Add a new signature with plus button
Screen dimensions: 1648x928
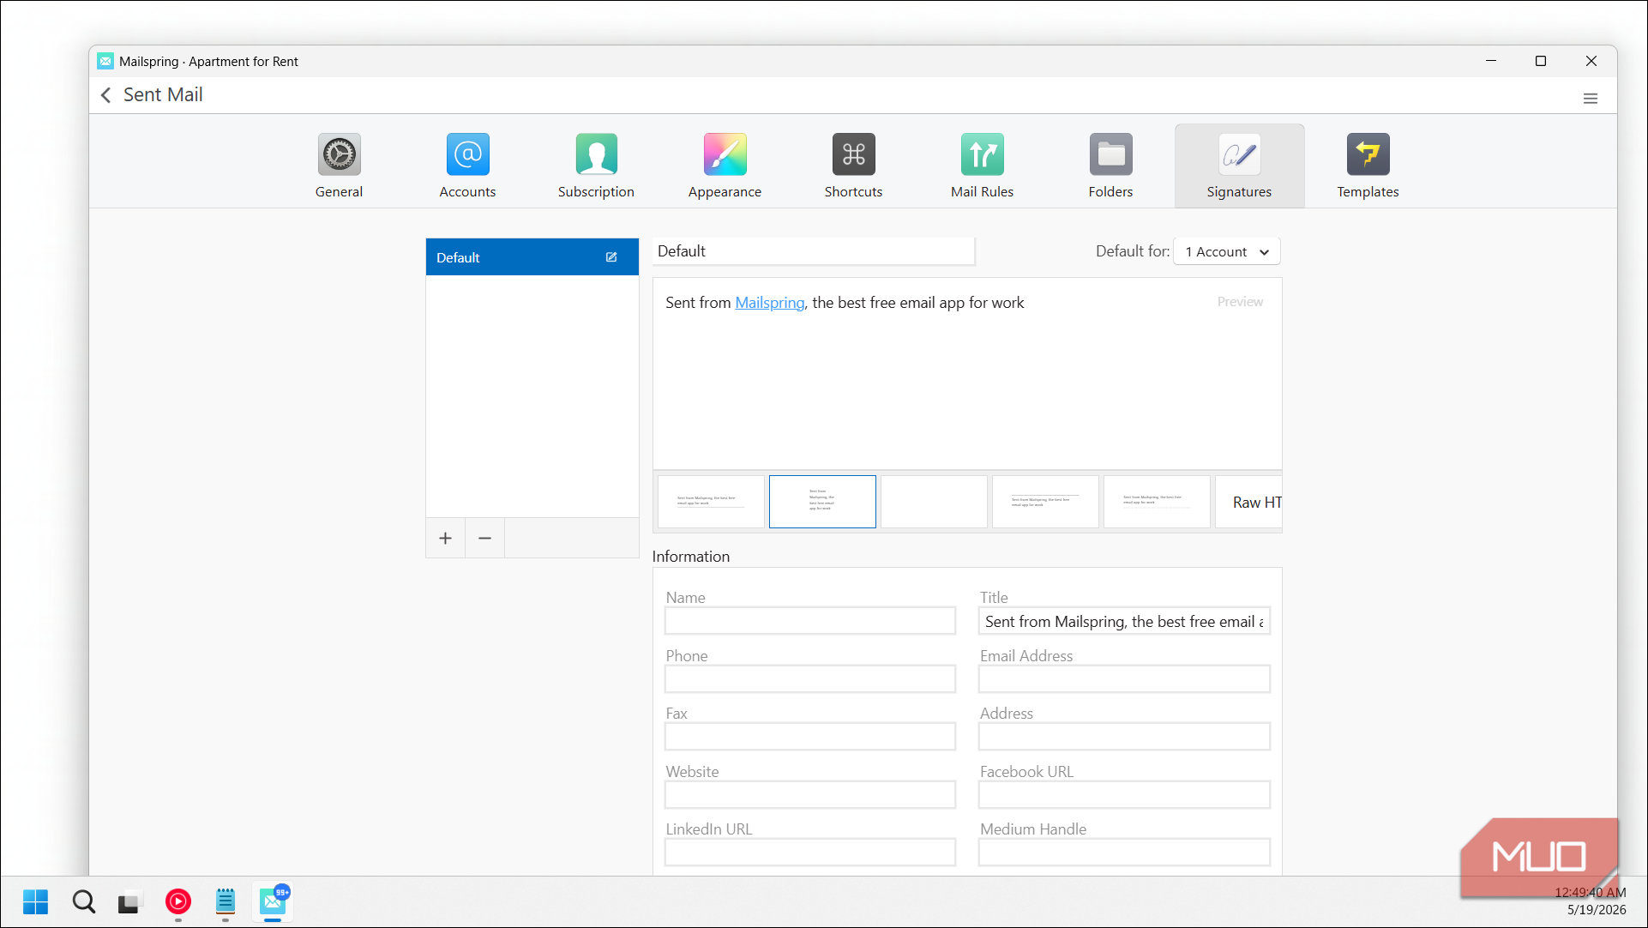coord(445,538)
